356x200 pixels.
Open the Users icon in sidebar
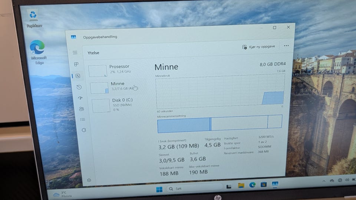click(x=82, y=109)
